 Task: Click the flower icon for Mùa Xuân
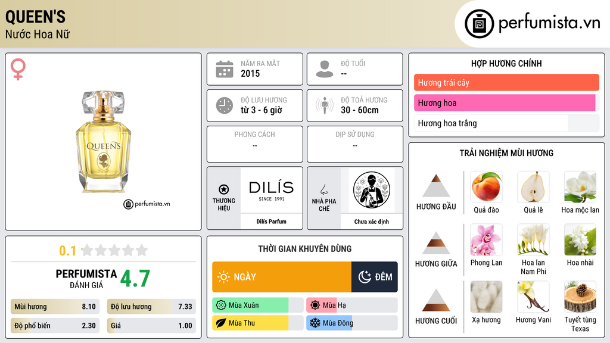tap(221, 305)
